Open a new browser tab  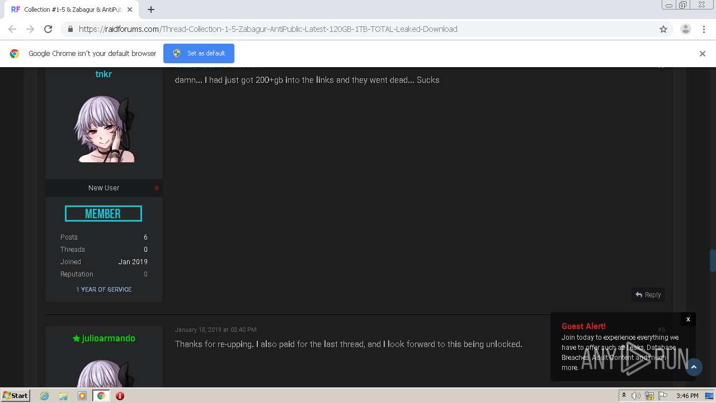[151, 10]
